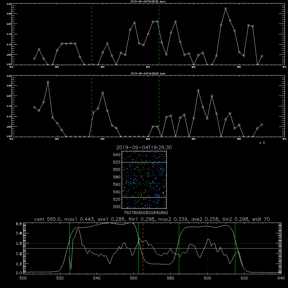Click the last diamond point in dawn plot
Image resolution: width=288 pixels, height=288 pixels.
(262, 56)
